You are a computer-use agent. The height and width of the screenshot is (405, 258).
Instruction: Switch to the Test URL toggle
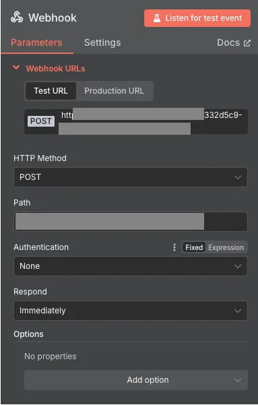tap(51, 91)
